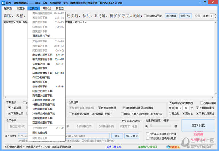Image resolution: width=219 pixels, height=151 pixels.
Task: Open the 设置(S) menu
Action: pyautogui.click(x=21, y=8)
